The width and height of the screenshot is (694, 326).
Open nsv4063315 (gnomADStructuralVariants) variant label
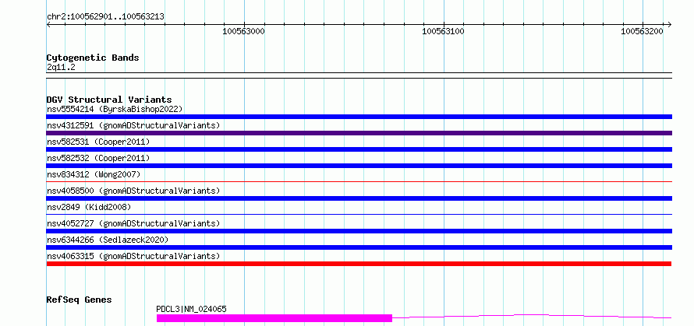coord(133,256)
